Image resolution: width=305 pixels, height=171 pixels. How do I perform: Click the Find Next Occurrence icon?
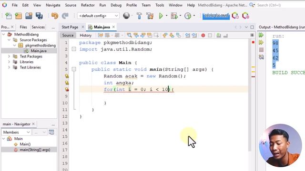[x=143, y=35]
